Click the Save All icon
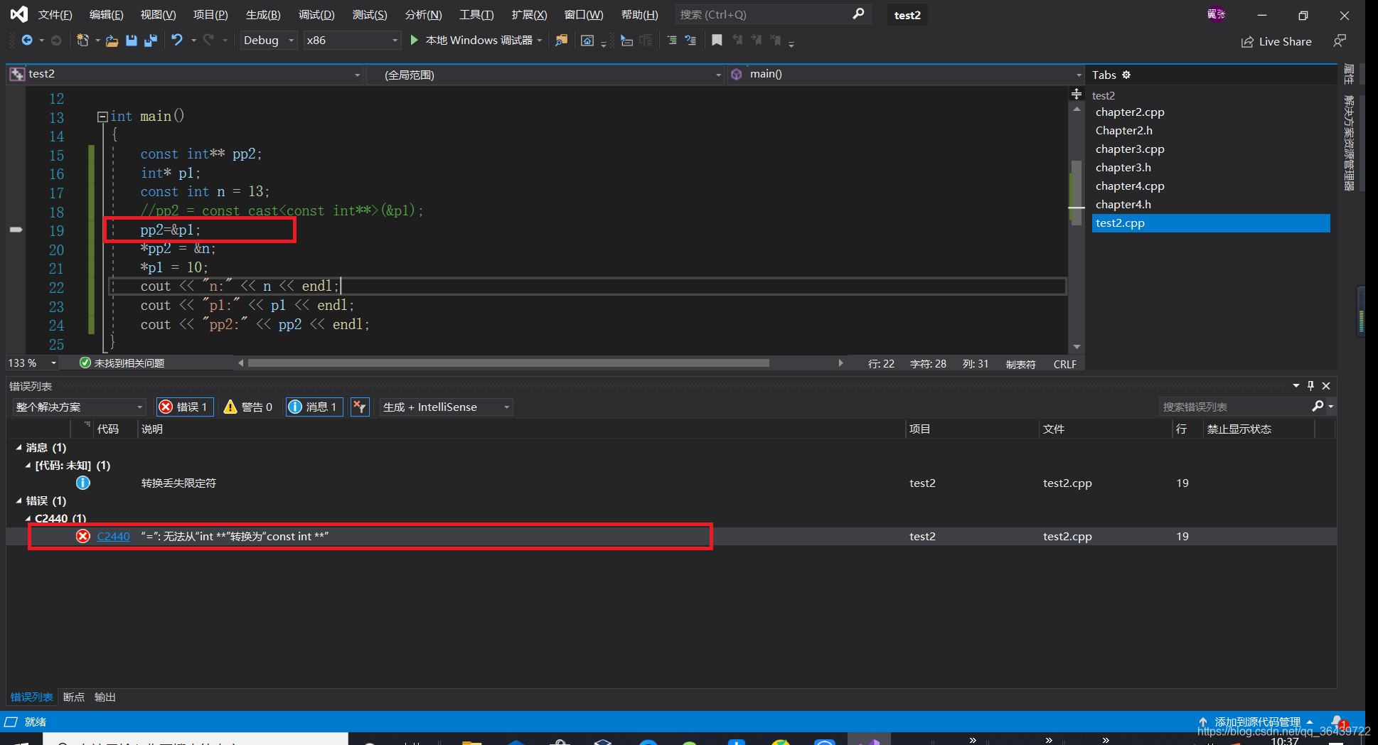The image size is (1378, 745). pos(150,41)
